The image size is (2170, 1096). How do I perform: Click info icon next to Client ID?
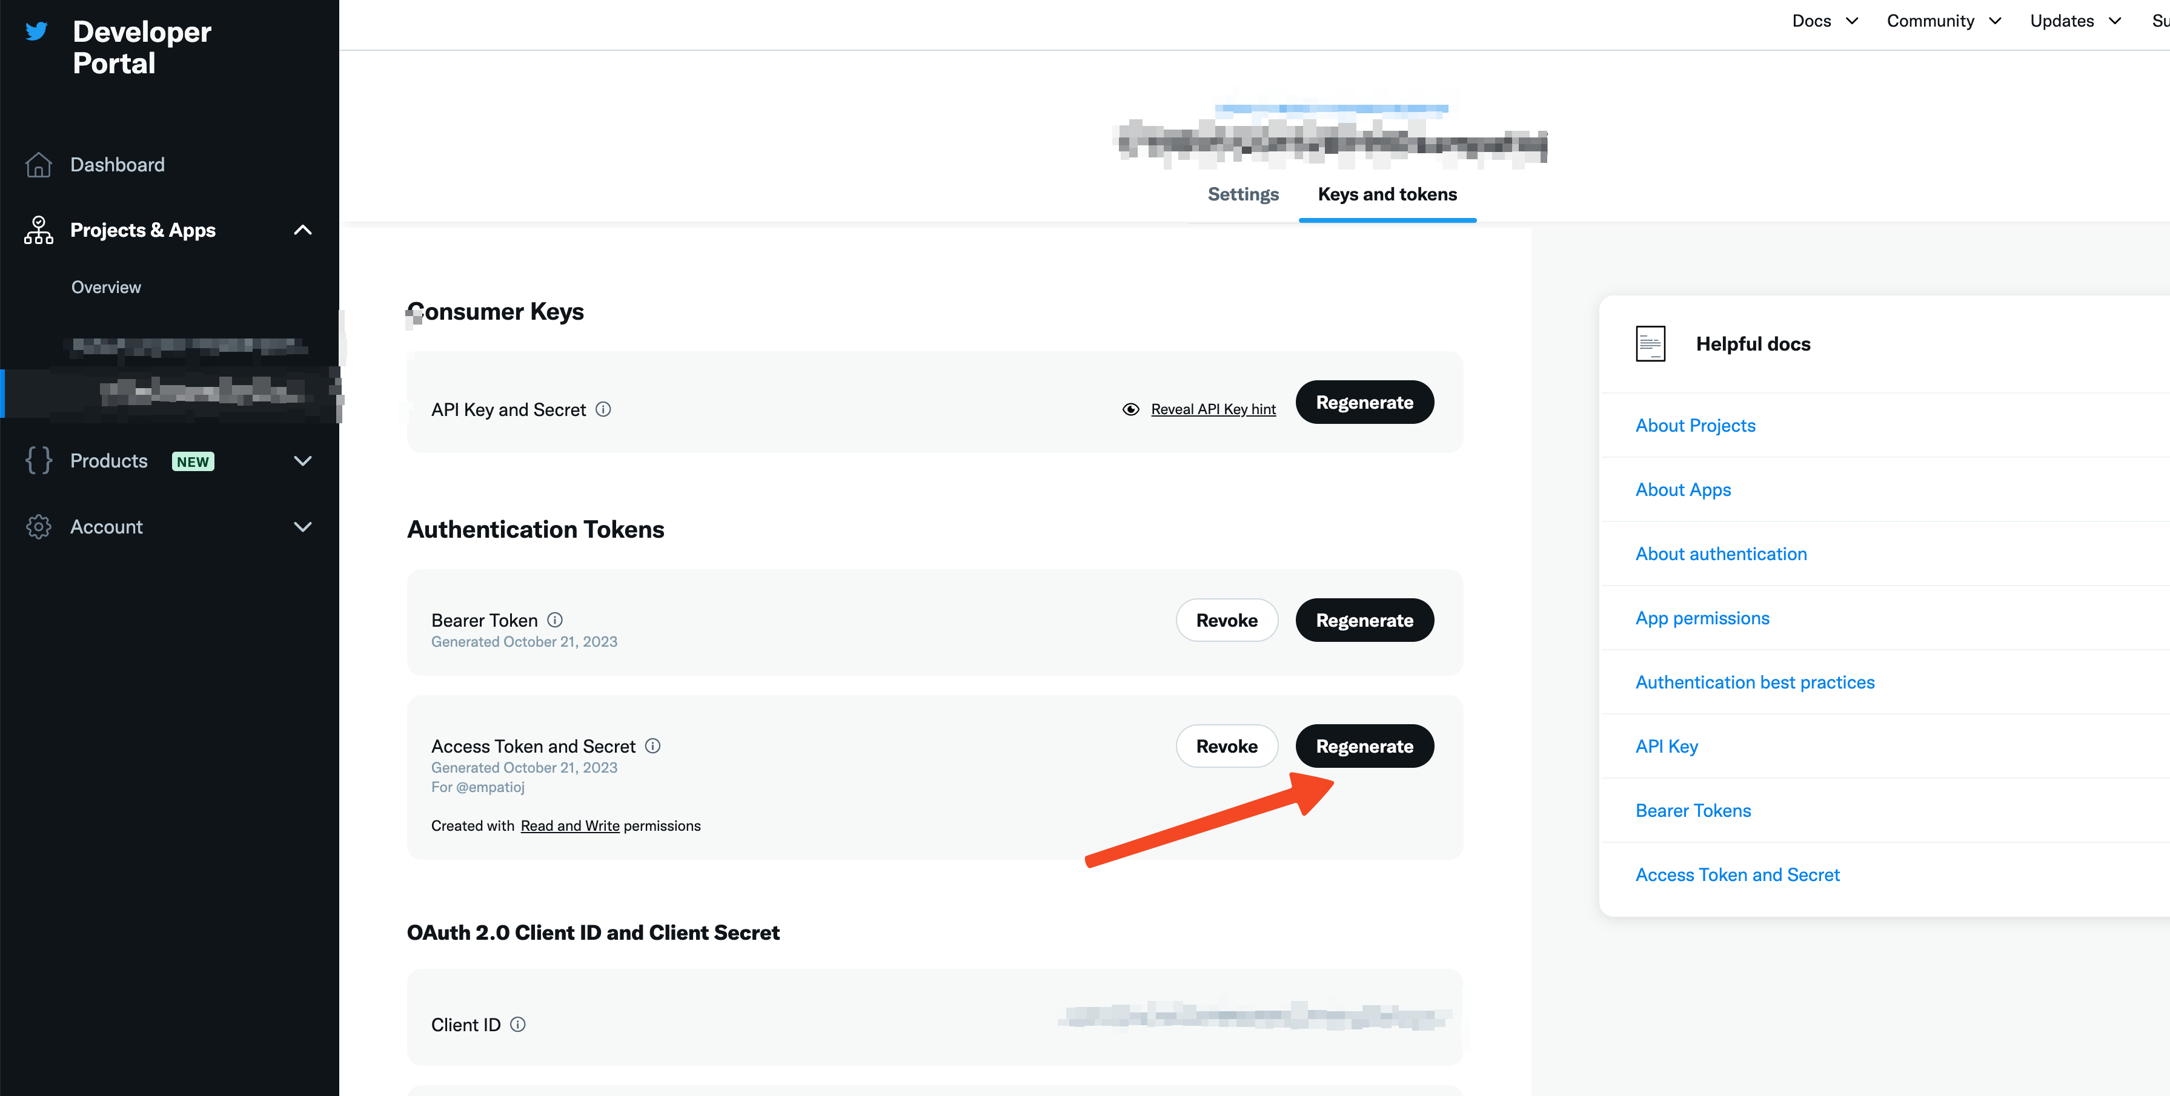[x=518, y=1025]
